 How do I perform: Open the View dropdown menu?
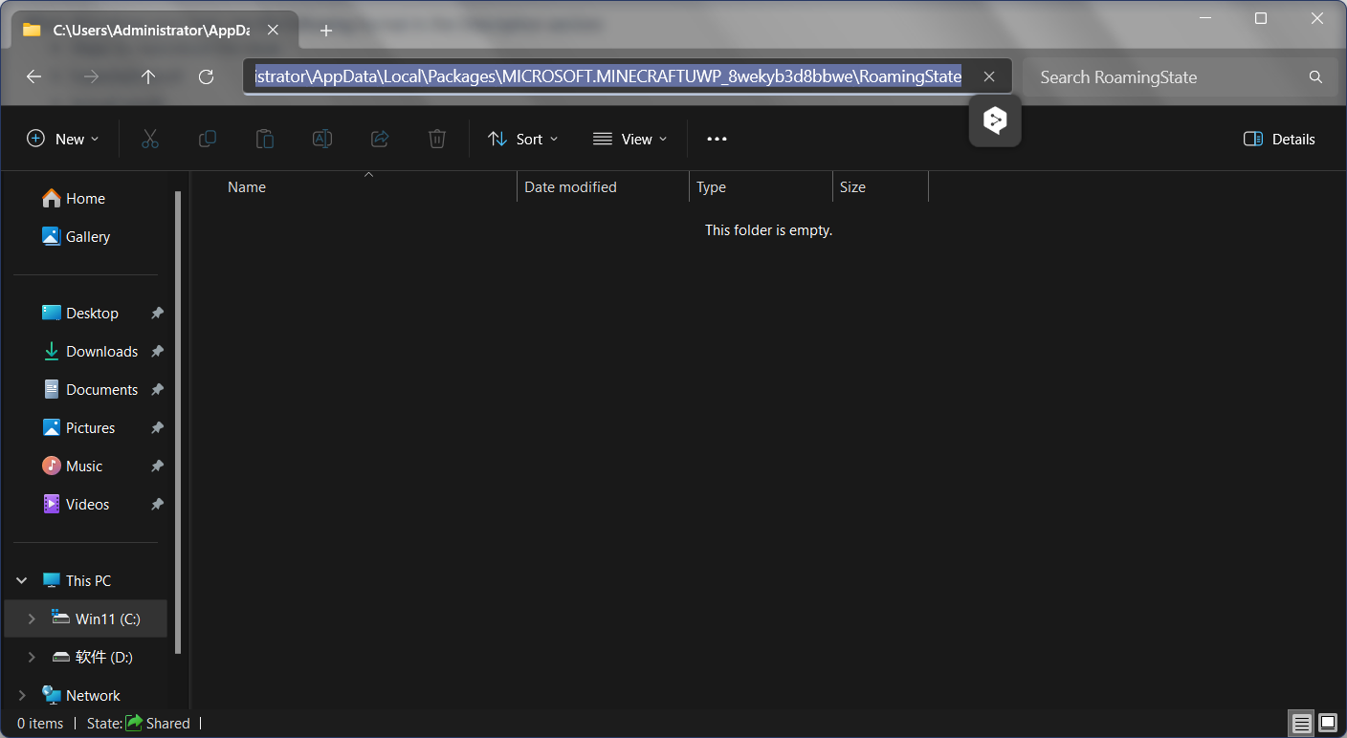630,139
